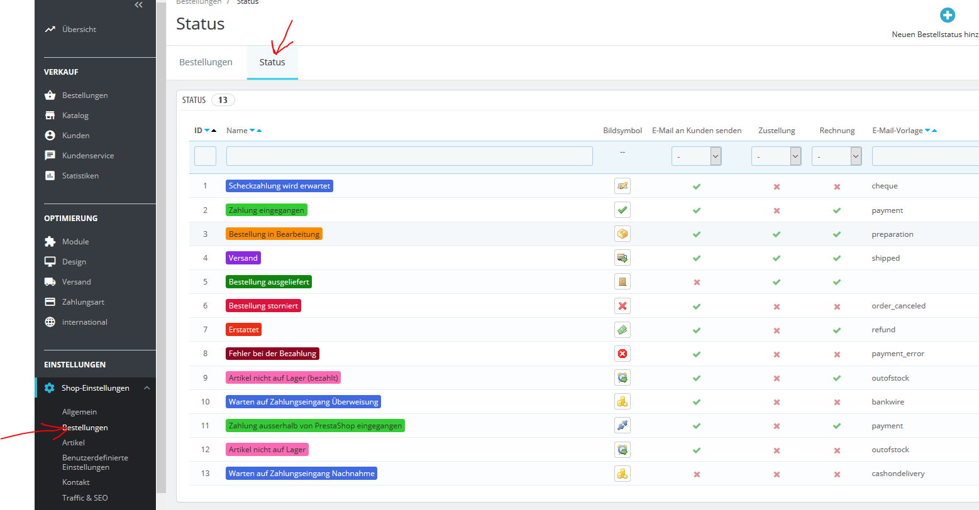Sort E-Mail-Vorlage column ascending
Viewport: 979px width, 510px height.
click(x=934, y=131)
